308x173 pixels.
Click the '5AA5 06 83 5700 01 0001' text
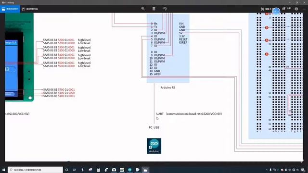(59, 90)
